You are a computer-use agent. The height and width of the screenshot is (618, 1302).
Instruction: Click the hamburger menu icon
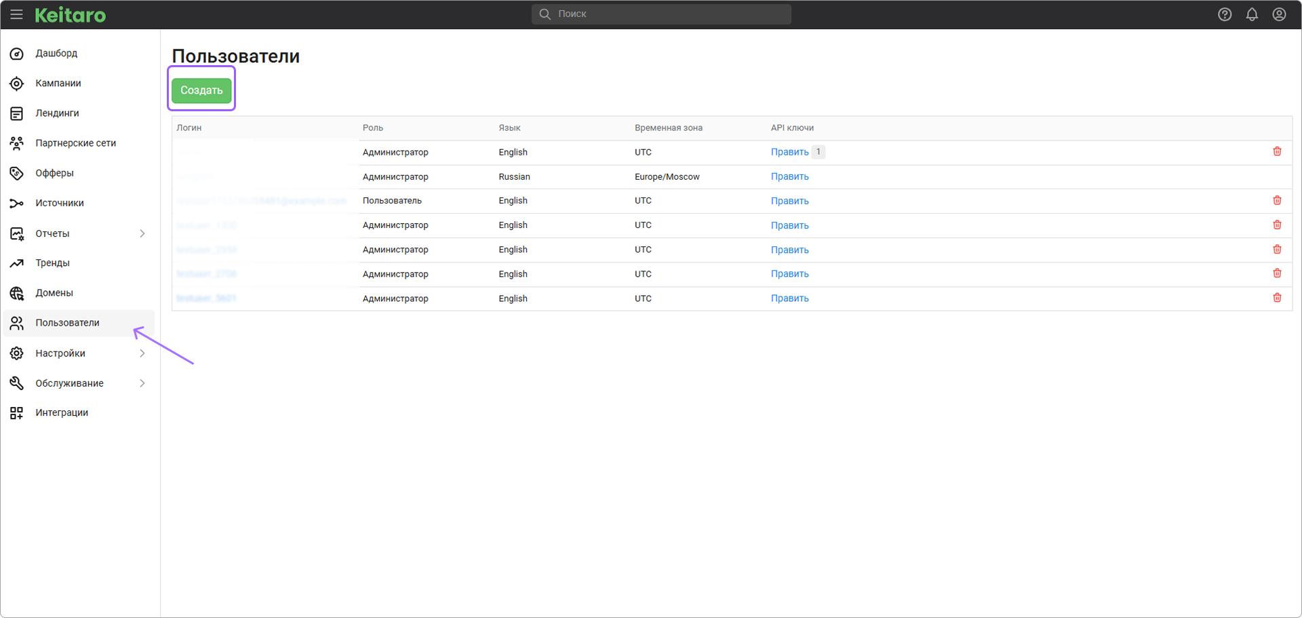pos(16,14)
